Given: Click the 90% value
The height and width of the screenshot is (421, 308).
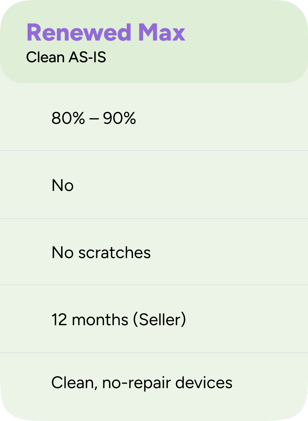Looking at the screenshot, I should 119,119.
